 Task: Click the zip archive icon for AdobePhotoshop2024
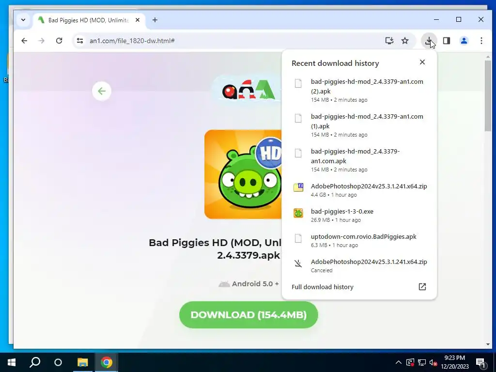click(298, 187)
